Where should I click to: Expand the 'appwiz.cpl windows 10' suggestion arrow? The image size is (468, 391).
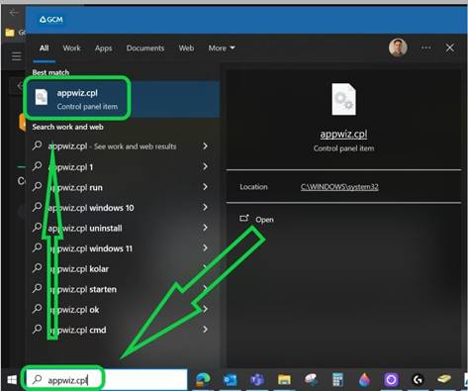205,208
